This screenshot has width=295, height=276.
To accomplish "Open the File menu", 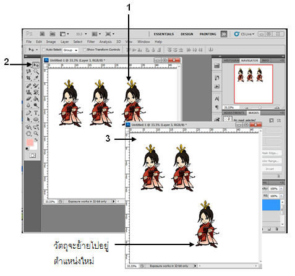I will click(29, 41).
